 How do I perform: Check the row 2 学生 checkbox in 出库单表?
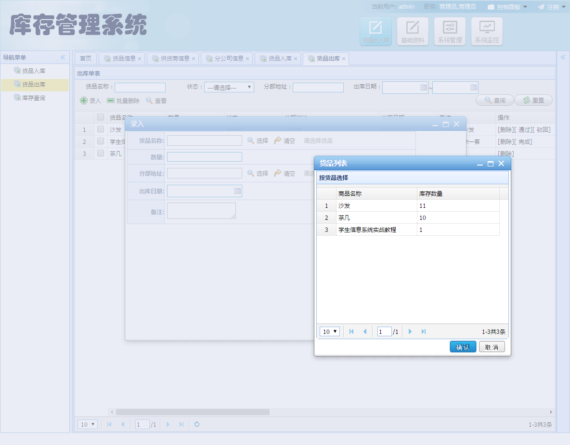point(101,141)
